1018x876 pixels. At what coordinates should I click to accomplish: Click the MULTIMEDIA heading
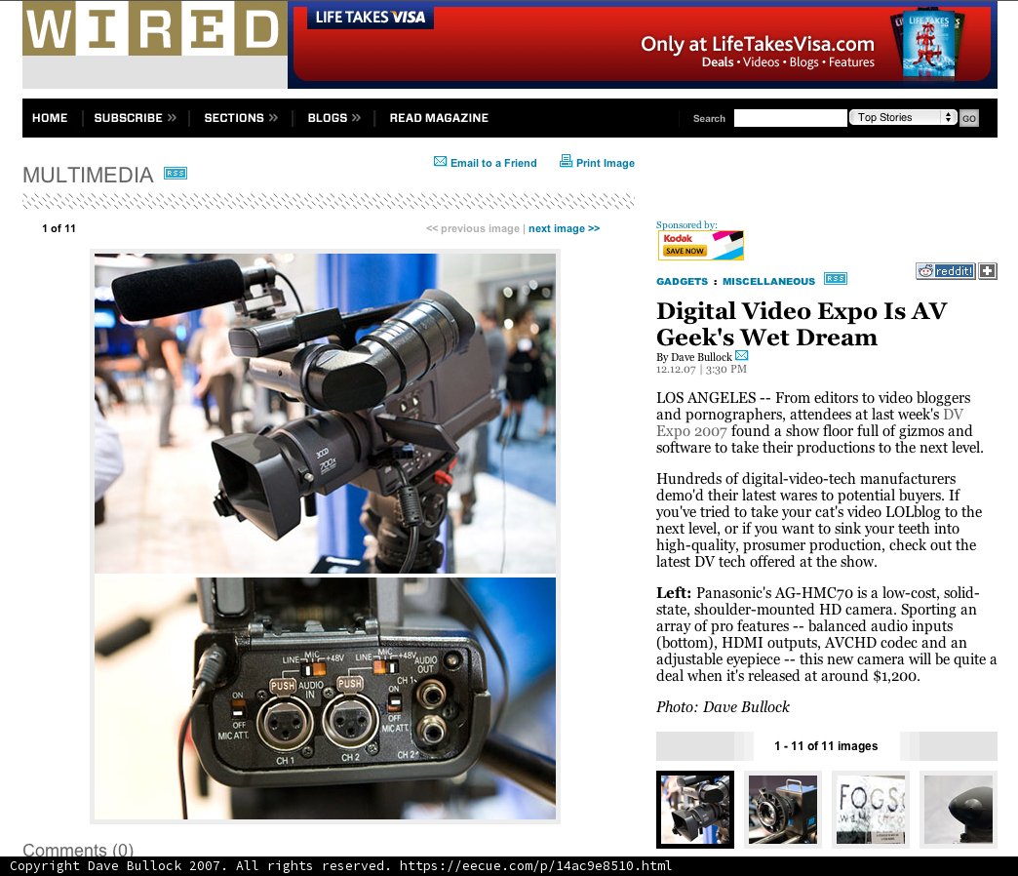(88, 175)
